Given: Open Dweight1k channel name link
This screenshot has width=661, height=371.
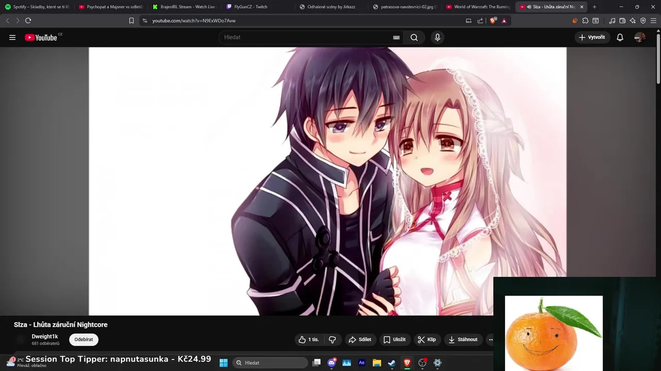Looking at the screenshot, I should [45, 336].
